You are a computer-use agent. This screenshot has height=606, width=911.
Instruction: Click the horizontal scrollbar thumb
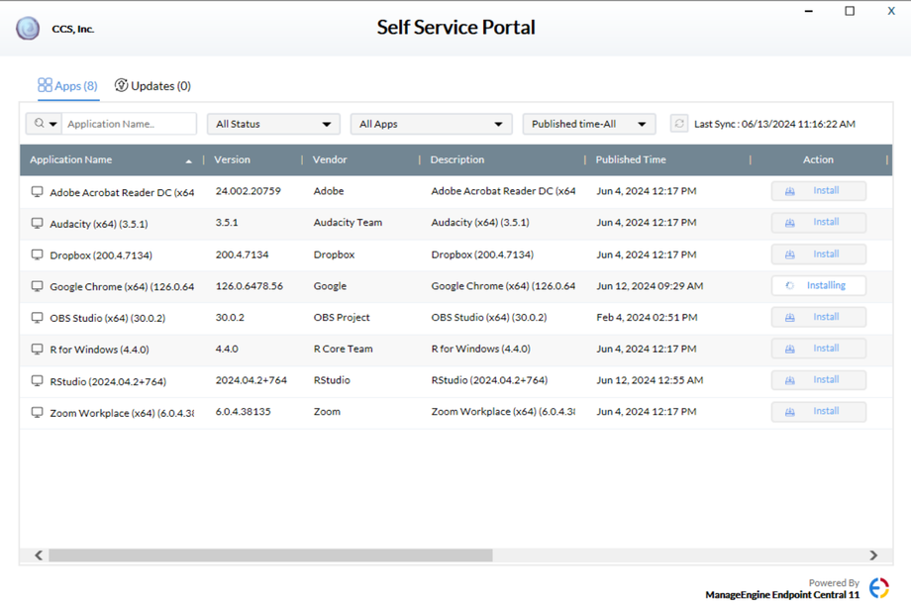269,555
